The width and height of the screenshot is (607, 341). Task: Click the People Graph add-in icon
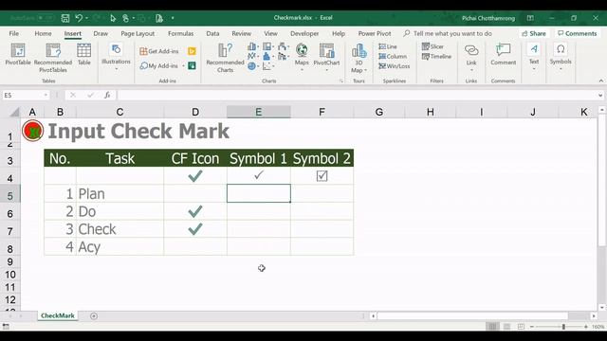click(192, 65)
